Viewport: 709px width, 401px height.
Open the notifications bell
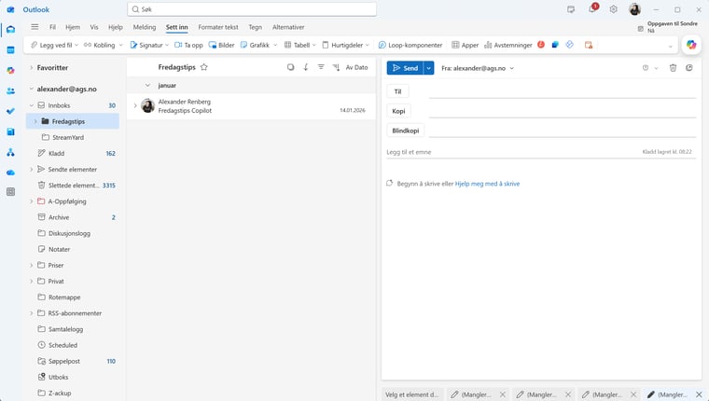[x=592, y=9]
